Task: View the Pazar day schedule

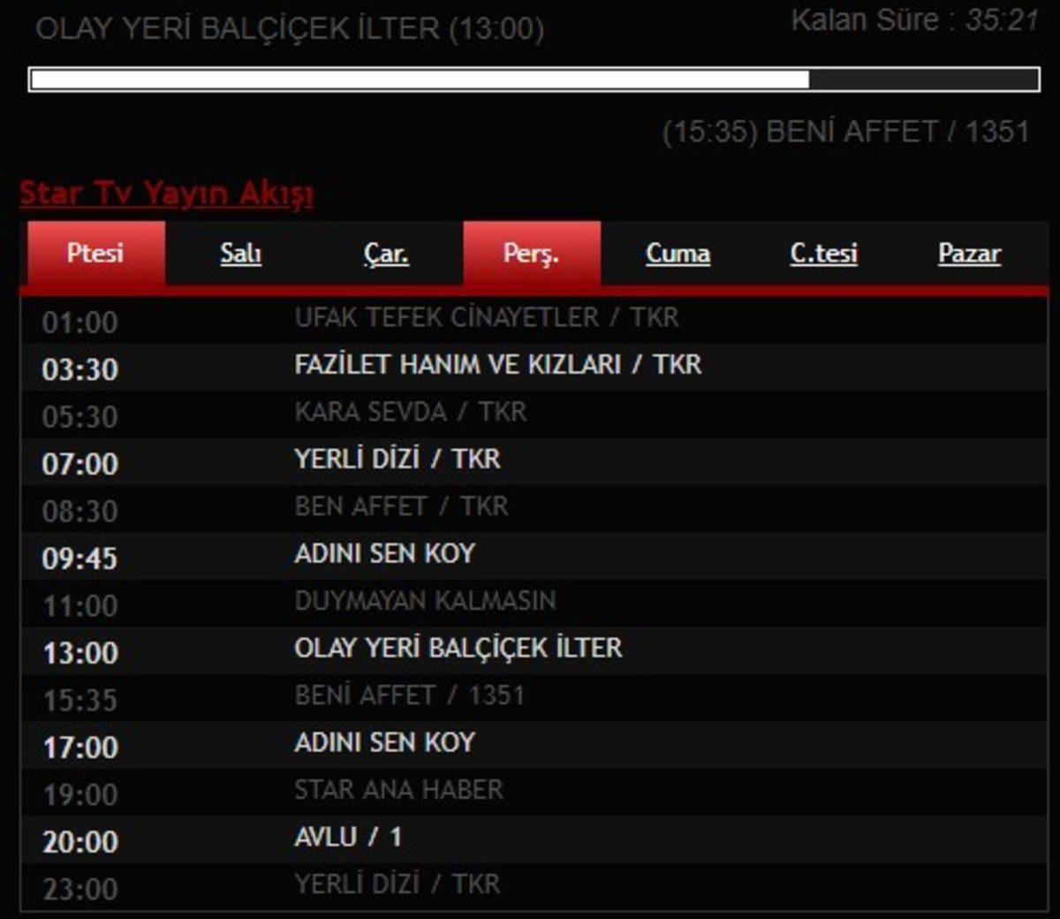Action: point(968,253)
